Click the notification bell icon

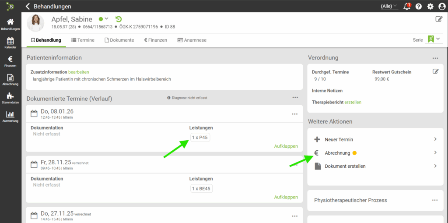(x=407, y=7)
